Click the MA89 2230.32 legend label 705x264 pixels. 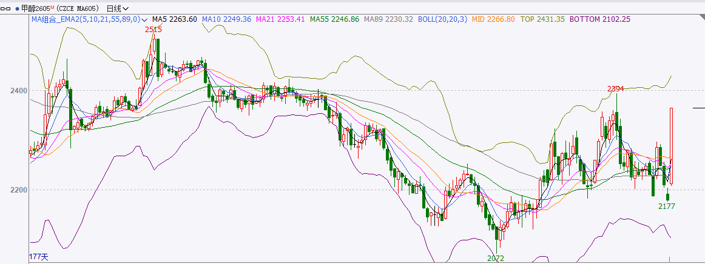(x=388, y=19)
